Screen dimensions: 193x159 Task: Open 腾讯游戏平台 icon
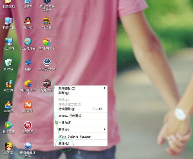point(28,87)
